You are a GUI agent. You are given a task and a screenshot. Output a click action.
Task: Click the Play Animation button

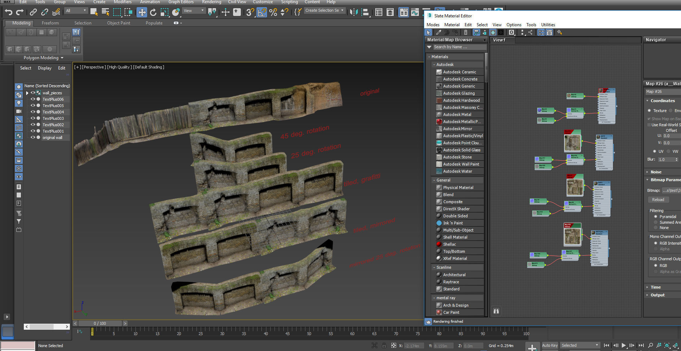[x=624, y=345]
